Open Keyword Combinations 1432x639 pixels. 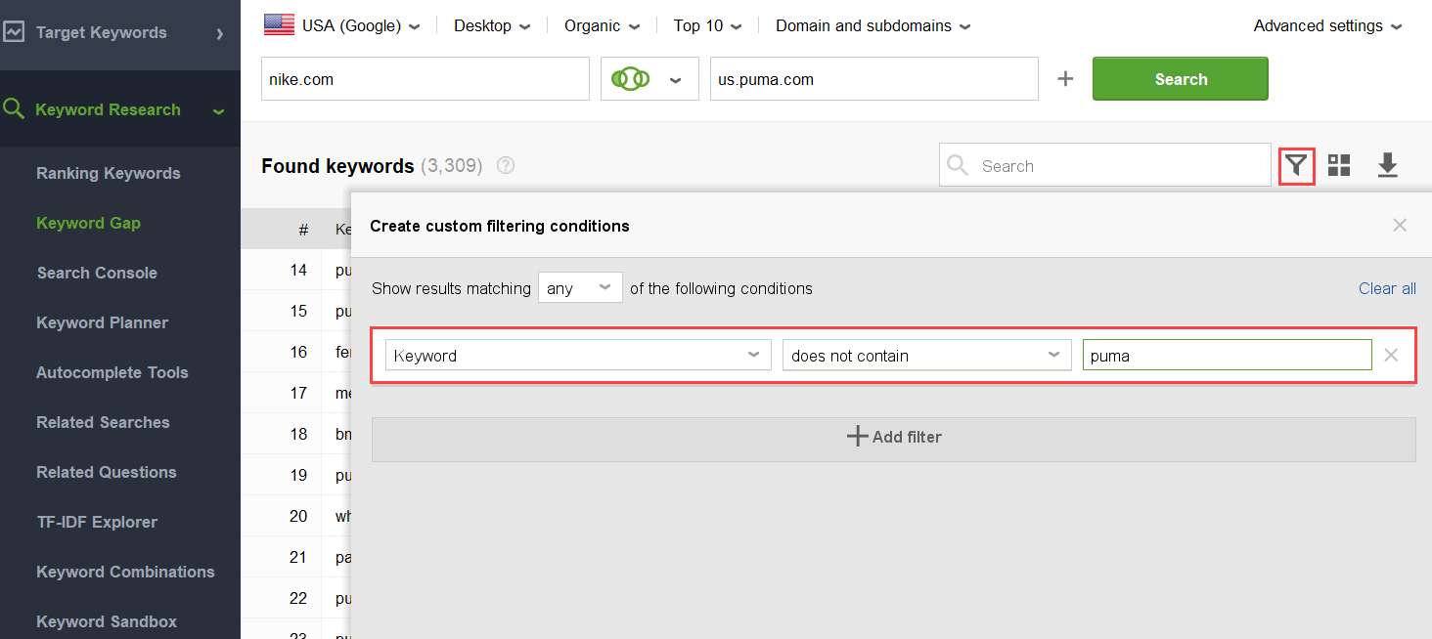[x=125, y=572]
